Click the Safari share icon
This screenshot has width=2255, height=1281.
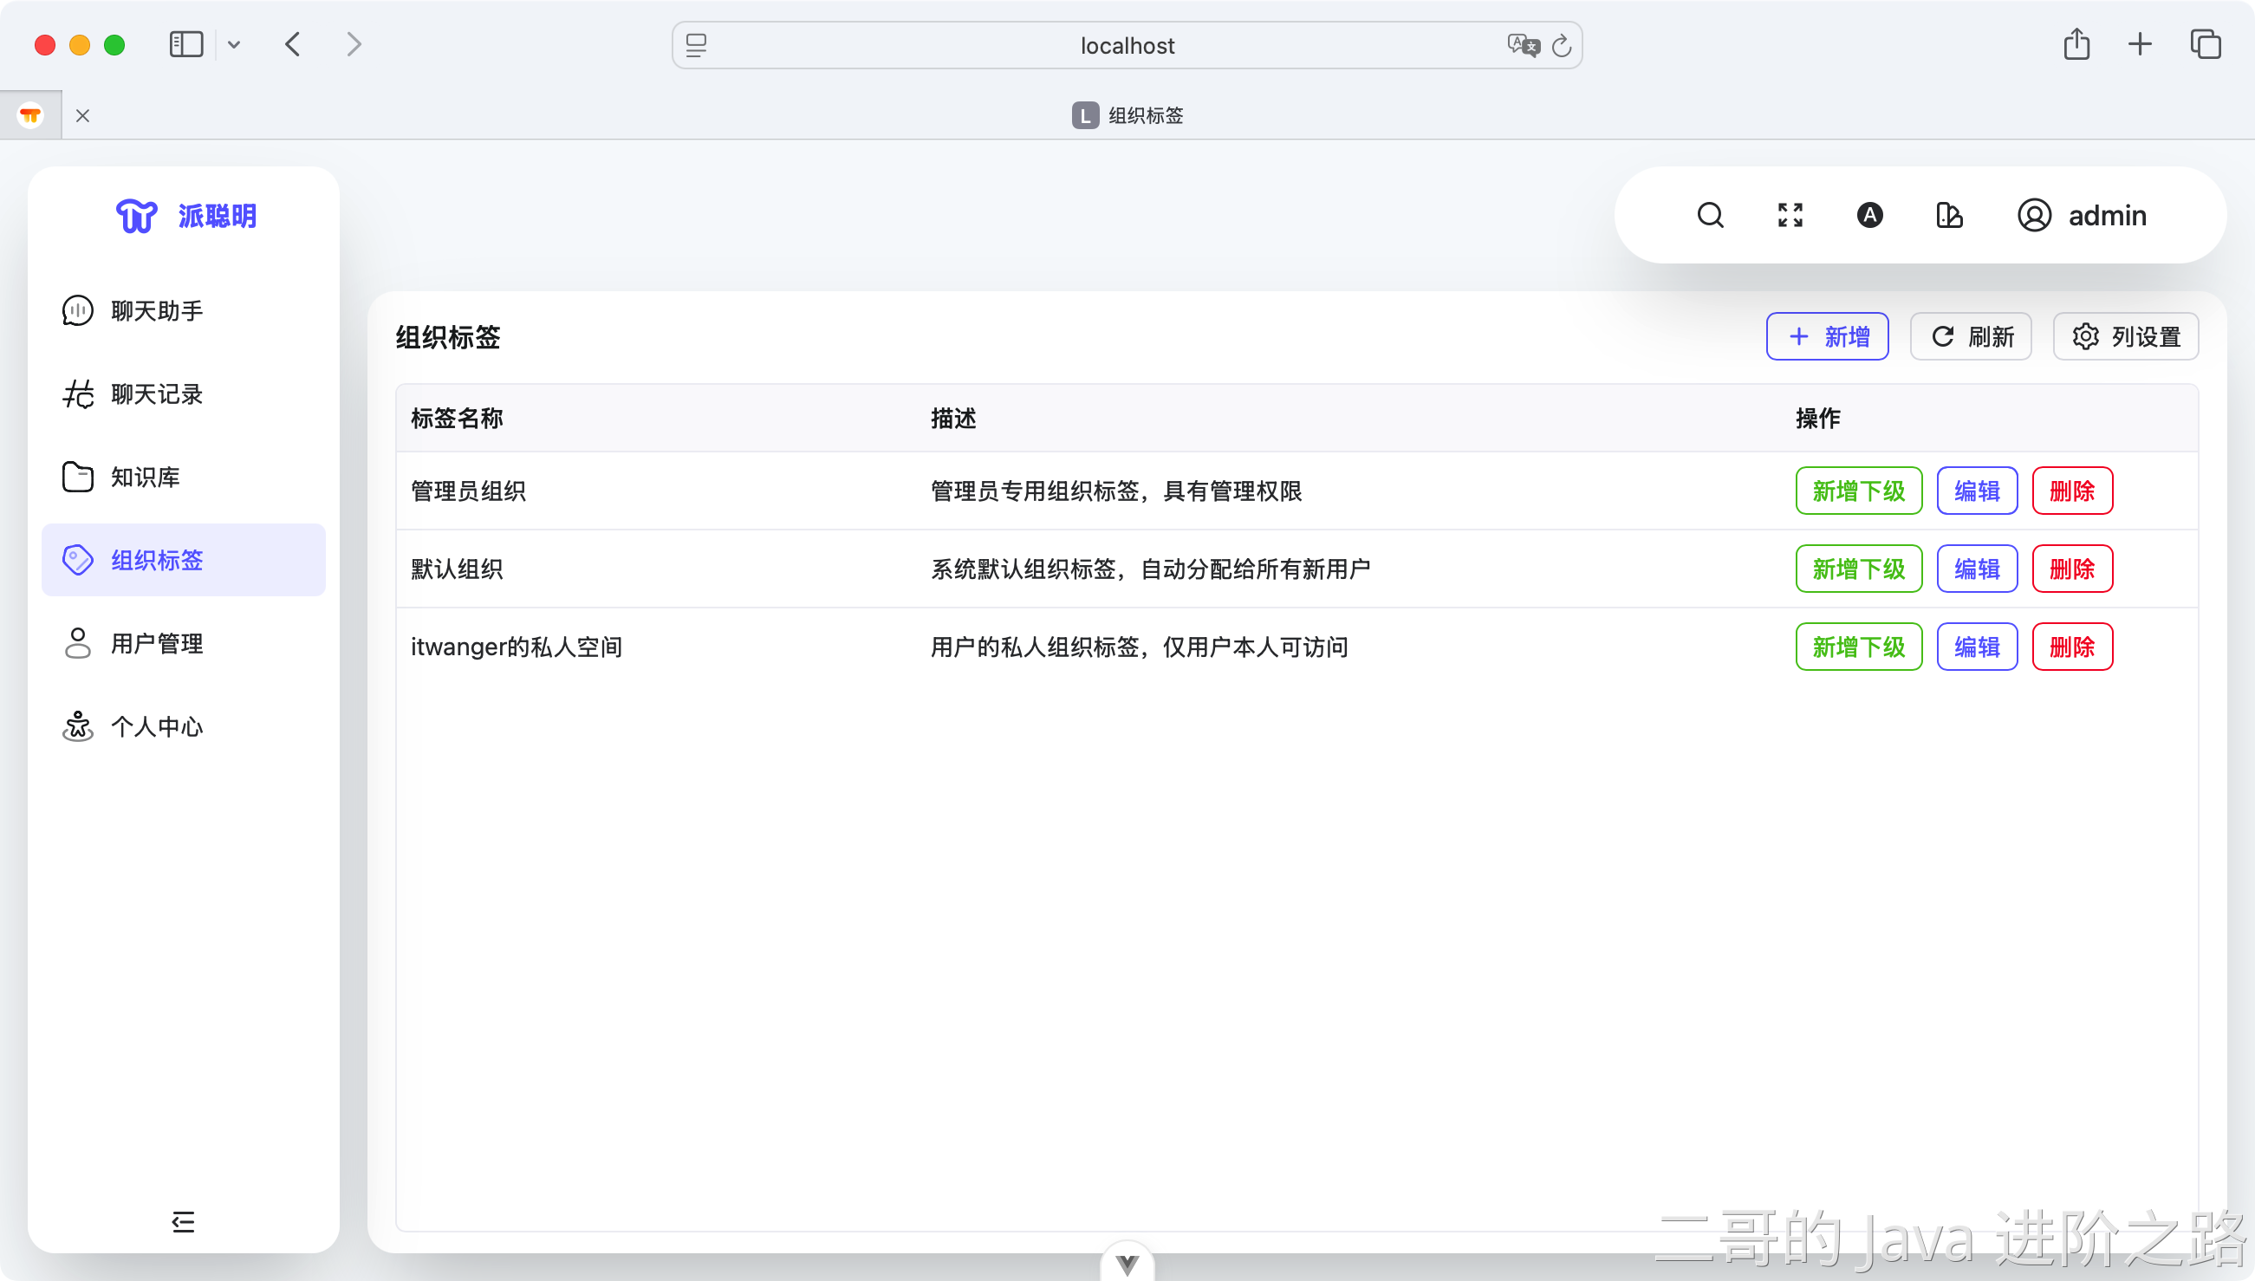pos(2076,44)
